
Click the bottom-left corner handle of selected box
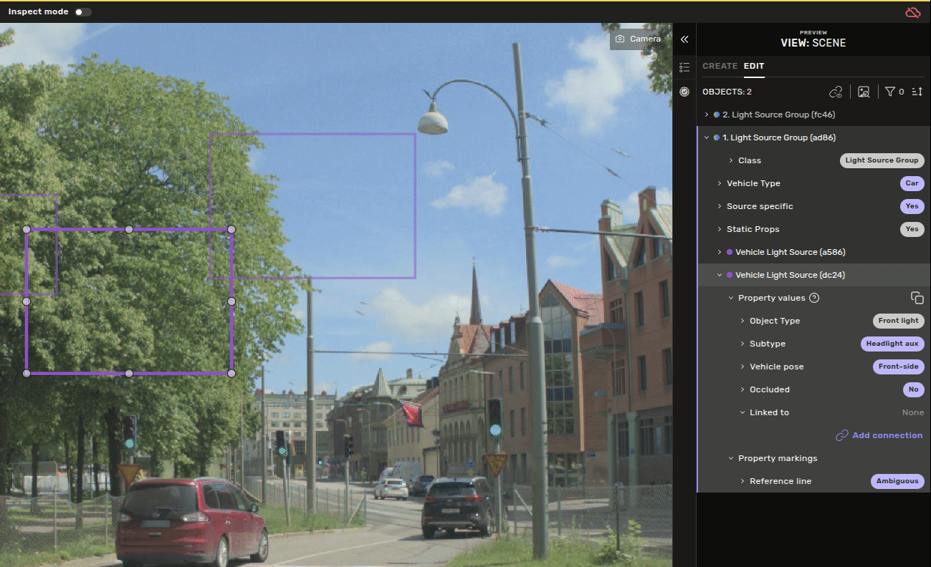click(x=27, y=373)
